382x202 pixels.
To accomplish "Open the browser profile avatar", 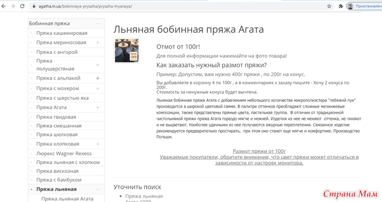I will (350, 7).
